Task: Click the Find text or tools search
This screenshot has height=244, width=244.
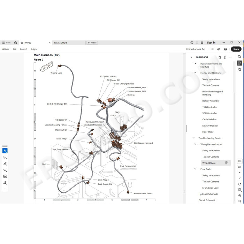Action: click(x=196, y=49)
